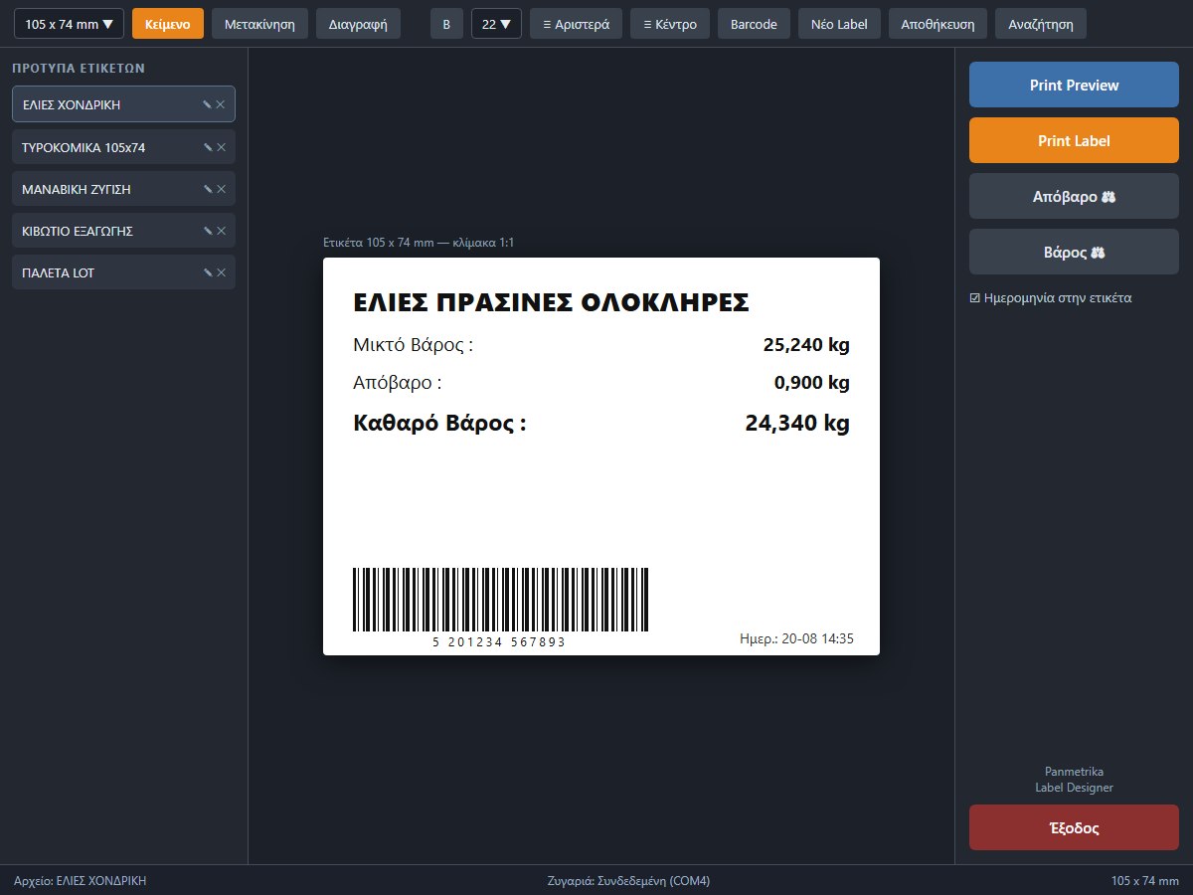Click the pencil icon on ΠΑΛΕΤΑ LOT

tap(208, 272)
